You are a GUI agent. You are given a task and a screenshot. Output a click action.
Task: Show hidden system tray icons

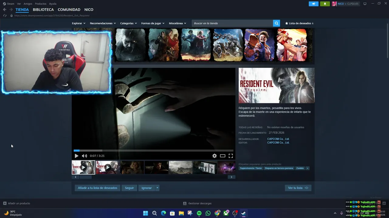click(x=335, y=213)
